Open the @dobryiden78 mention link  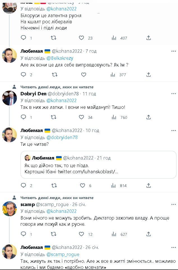(x=62, y=137)
